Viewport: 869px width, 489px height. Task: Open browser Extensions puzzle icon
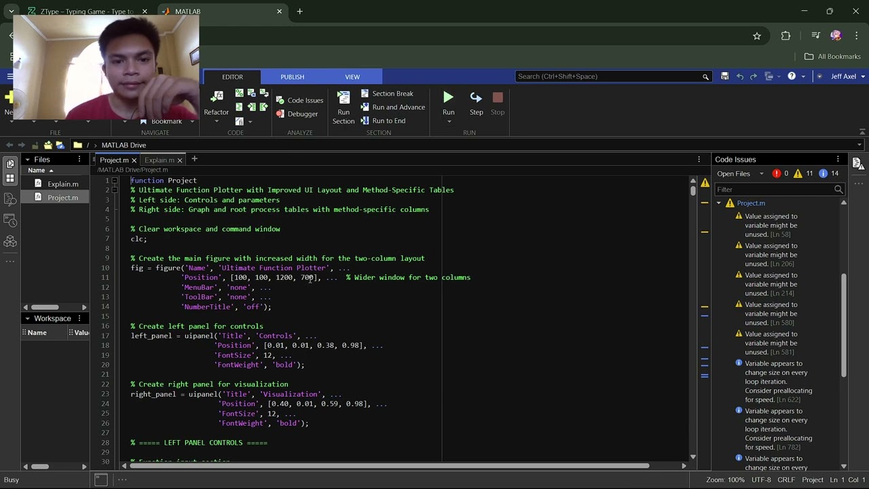coord(785,36)
